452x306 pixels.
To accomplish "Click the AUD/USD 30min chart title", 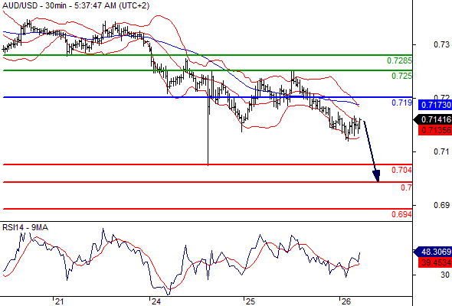I will 76,5.
